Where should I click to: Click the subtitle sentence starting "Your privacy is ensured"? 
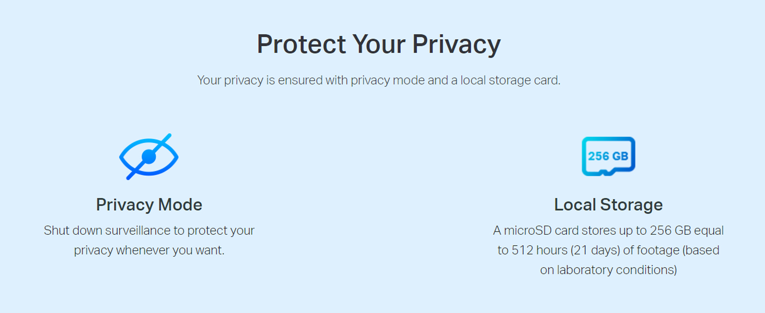click(x=378, y=81)
